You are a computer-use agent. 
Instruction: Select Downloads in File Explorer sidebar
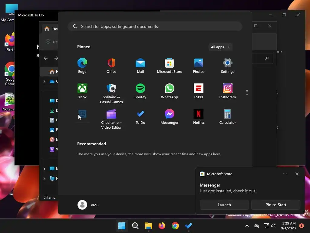[54, 110]
